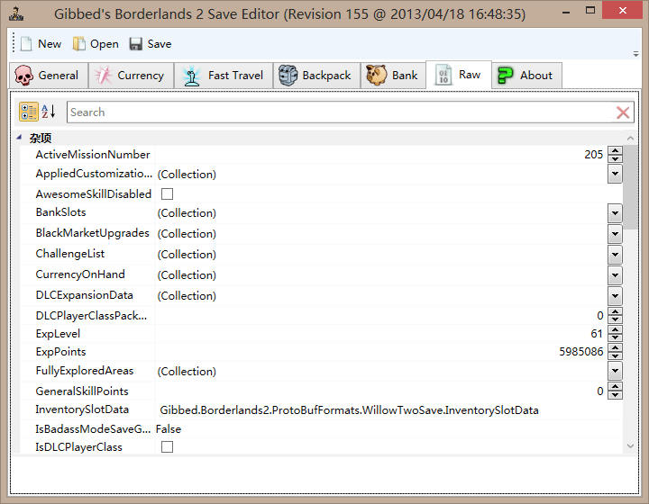Click the scrollbar down arrow
649x504 pixels.
coord(630,445)
